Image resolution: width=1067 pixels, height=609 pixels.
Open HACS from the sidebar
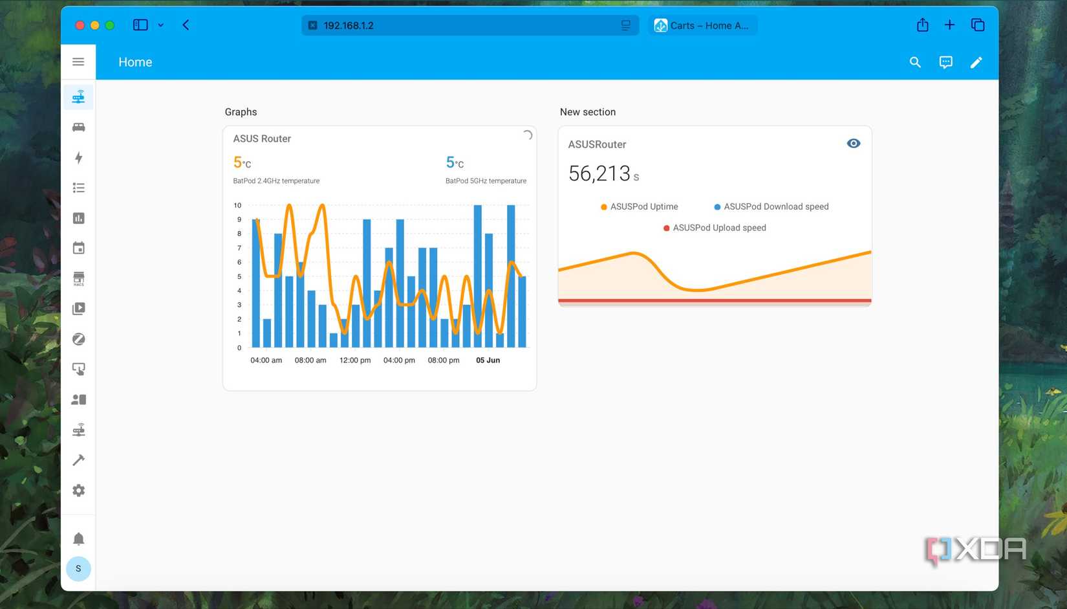[x=78, y=278]
